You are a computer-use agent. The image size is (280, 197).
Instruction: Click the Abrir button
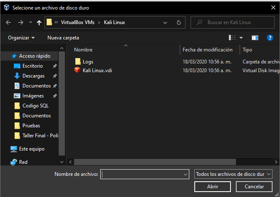(x=213, y=187)
